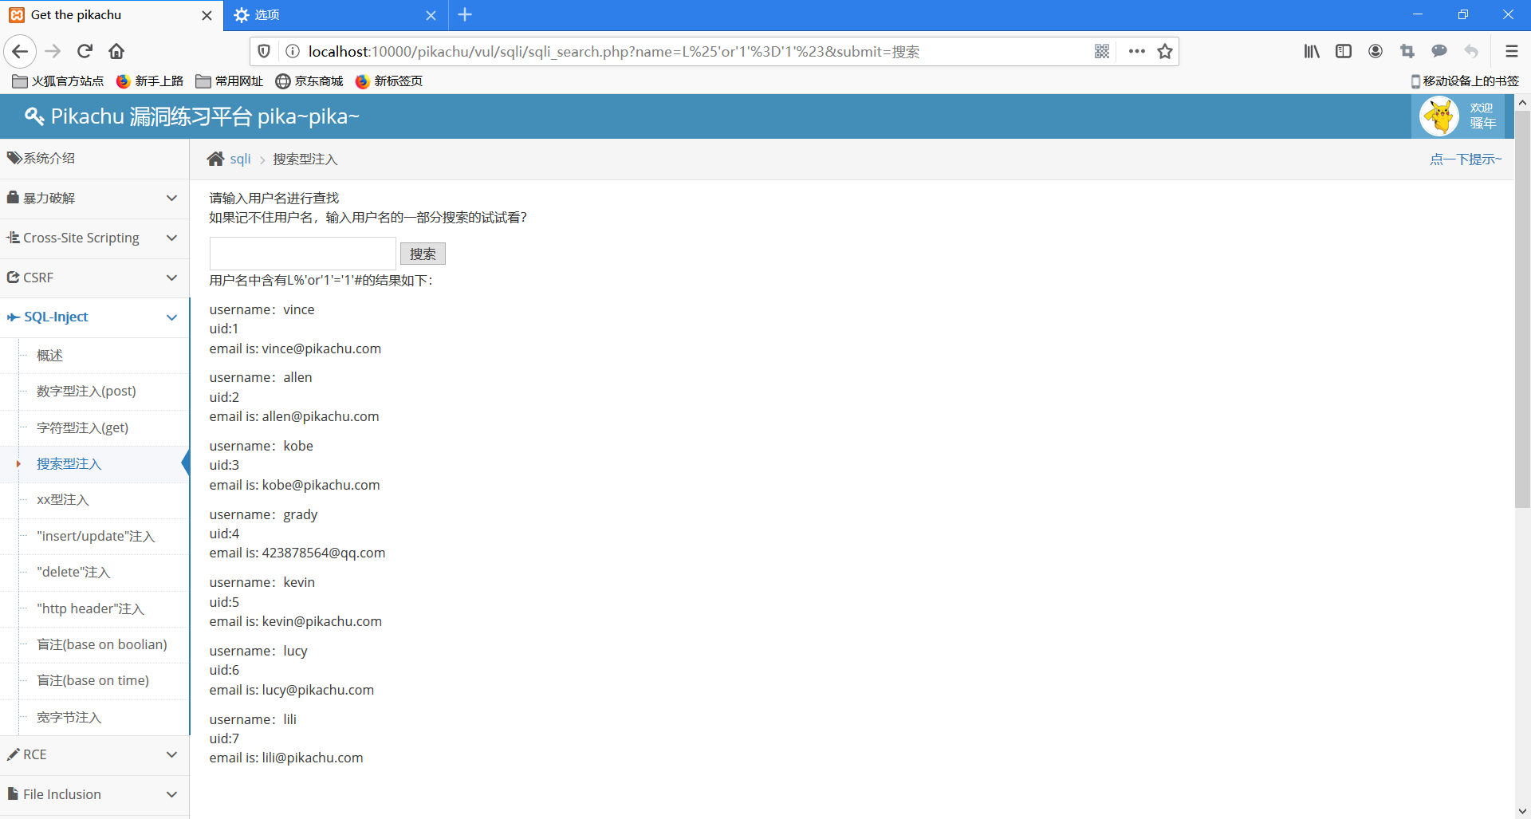Open 概述 under SQL-Inject
The image size is (1531, 819).
point(49,355)
